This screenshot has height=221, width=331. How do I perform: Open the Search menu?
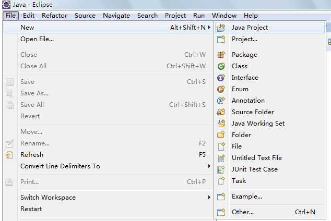tap(148, 16)
